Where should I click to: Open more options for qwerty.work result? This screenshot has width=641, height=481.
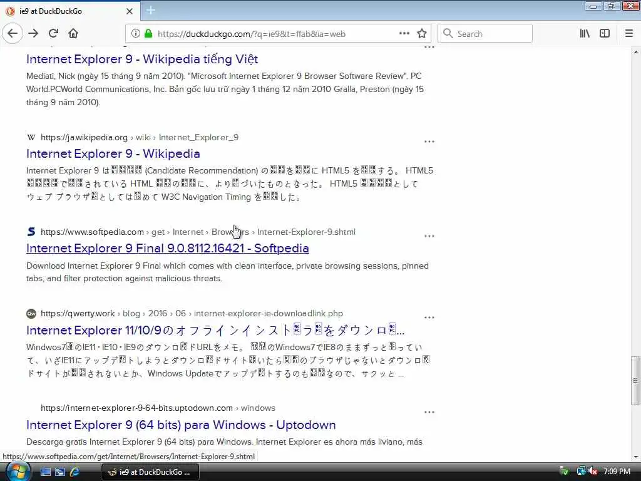[429, 318]
